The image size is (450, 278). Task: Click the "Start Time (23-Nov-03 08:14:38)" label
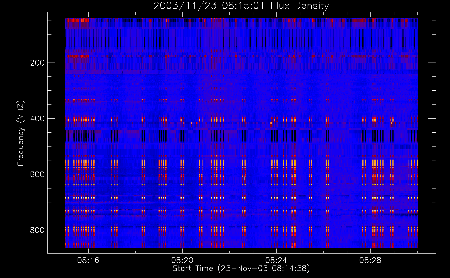pos(241,268)
